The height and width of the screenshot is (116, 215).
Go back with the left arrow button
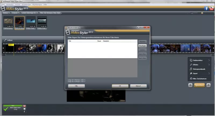pos(191,85)
